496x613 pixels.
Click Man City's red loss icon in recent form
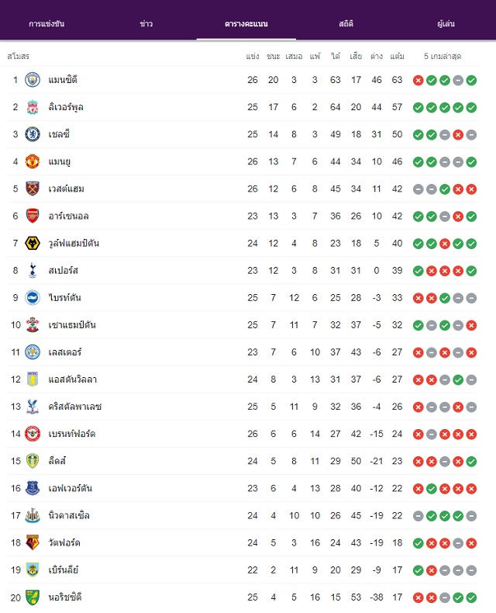pyautogui.click(x=418, y=81)
